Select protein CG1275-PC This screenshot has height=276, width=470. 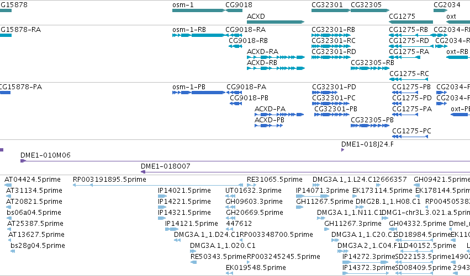(410, 137)
